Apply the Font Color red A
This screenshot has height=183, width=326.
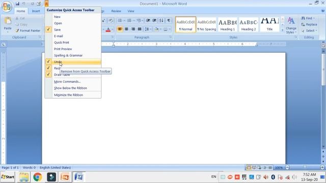coord(108,29)
